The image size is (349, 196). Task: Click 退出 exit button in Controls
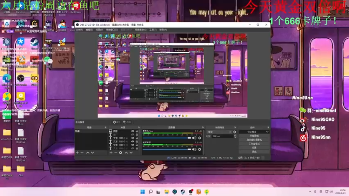[x=254, y=152]
